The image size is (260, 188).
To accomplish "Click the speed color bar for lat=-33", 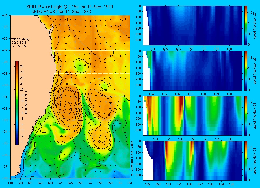I will (246, 161).
